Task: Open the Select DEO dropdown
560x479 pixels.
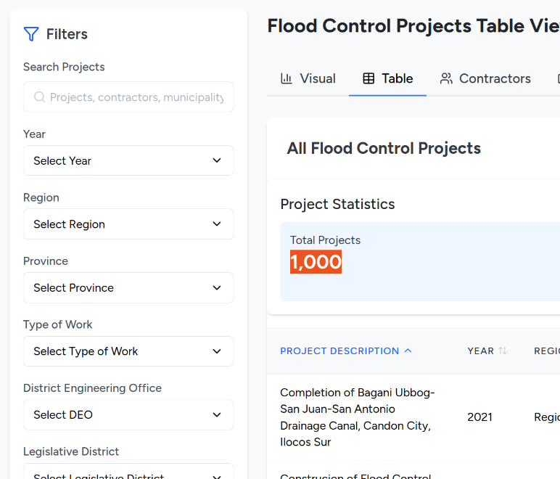Action: [x=128, y=414]
